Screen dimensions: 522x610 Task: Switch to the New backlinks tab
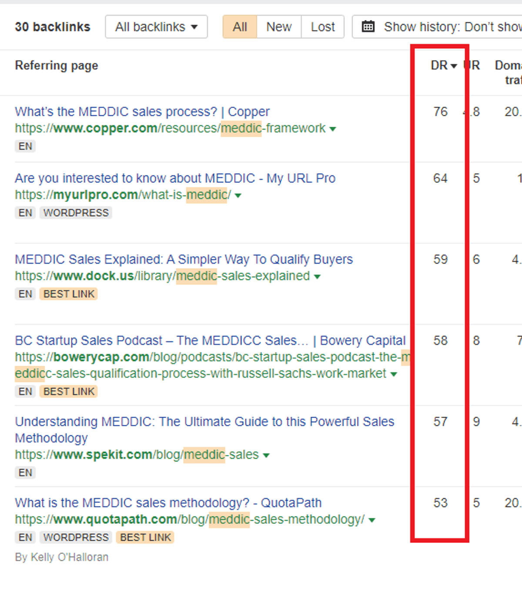pos(279,27)
